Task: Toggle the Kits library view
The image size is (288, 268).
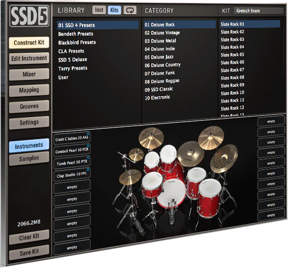Action: pos(114,10)
